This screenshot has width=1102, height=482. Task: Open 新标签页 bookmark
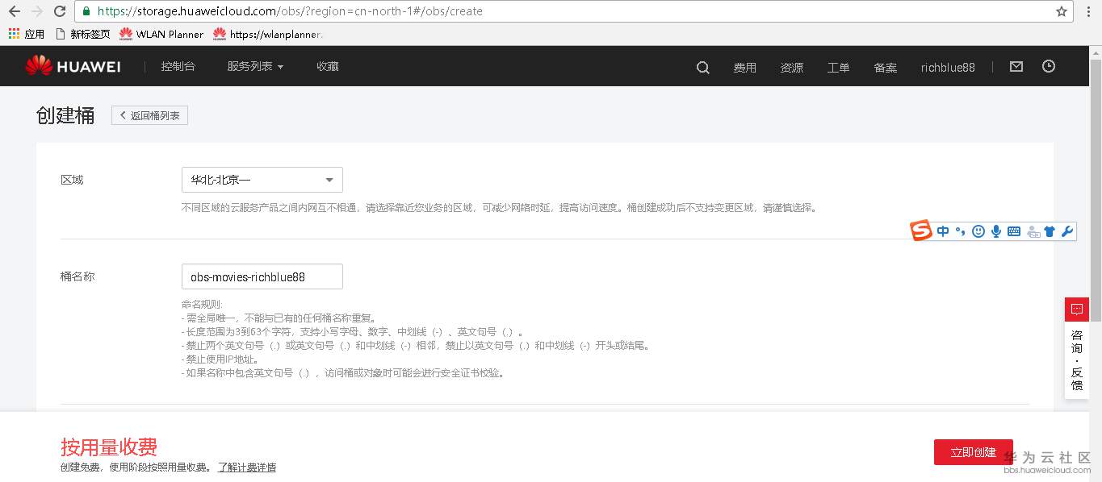click(x=82, y=34)
